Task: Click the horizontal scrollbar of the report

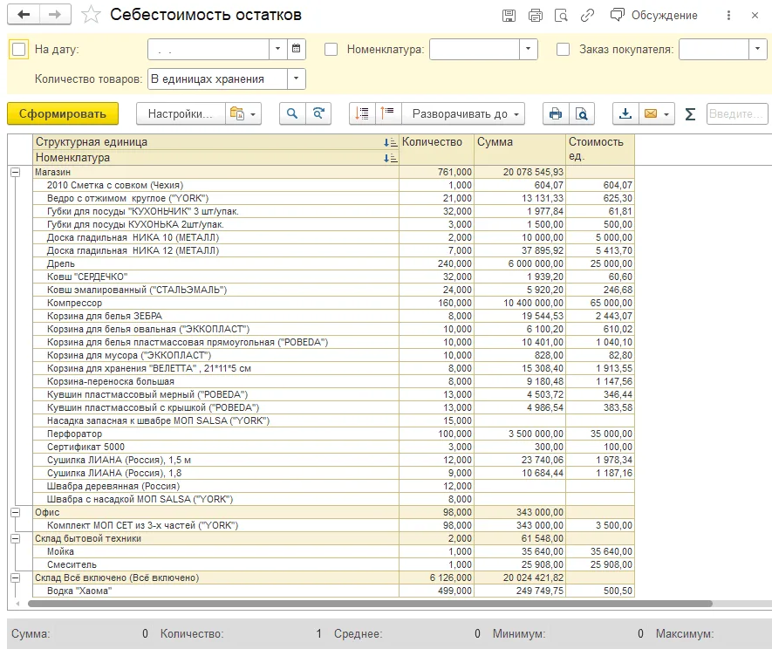Action: pyautogui.click(x=370, y=604)
